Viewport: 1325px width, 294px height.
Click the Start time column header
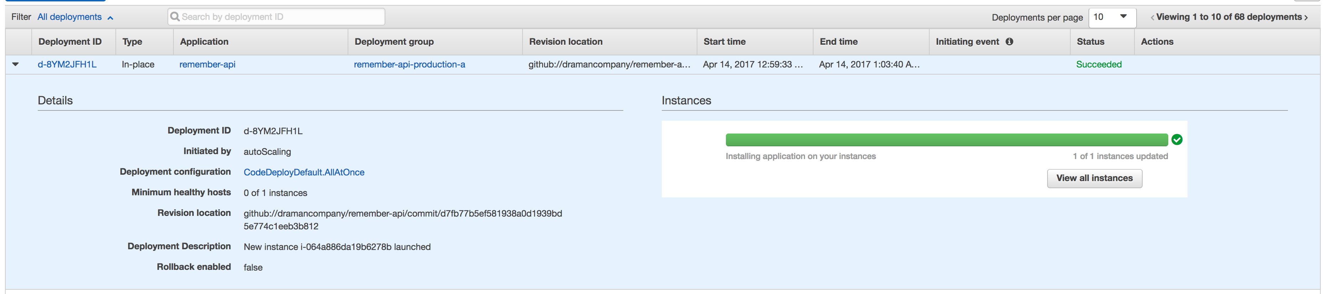click(724, 42)
